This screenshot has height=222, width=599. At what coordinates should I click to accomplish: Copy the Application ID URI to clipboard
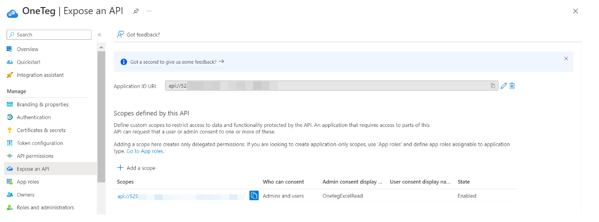(493, 86)
